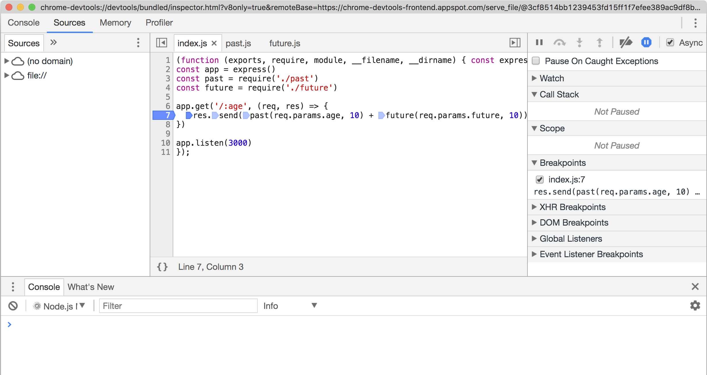
Task: Expand the file:// tree node
Action: pyautogui.click(x=6, y=75)
